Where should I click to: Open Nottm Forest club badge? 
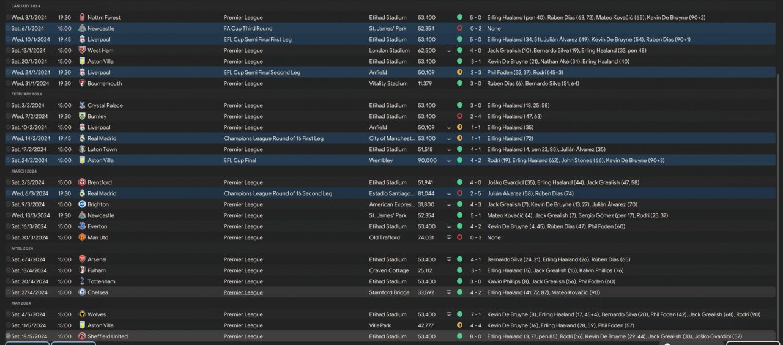point(82,17)
